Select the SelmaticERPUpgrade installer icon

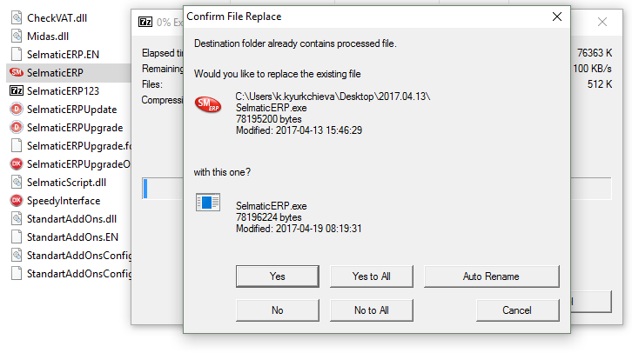pyautogui.click(x=17, y=127)
